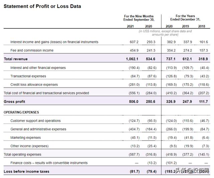Select the 506.0 gross profit value
The image size is (214, 178).
click(133, 102)
